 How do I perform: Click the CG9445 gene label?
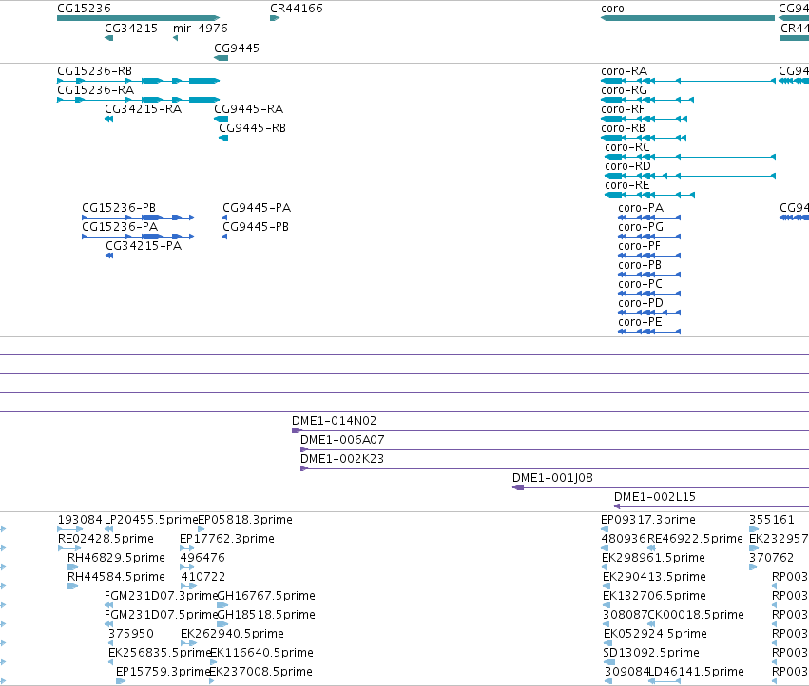(x=237, y=48)
